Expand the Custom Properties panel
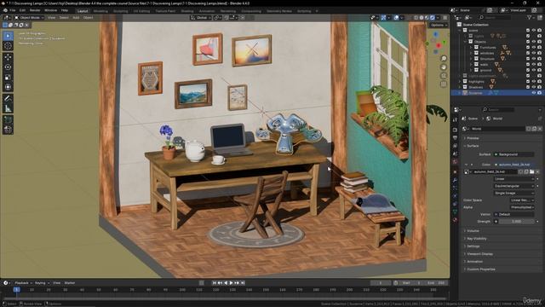 point(480,269)
